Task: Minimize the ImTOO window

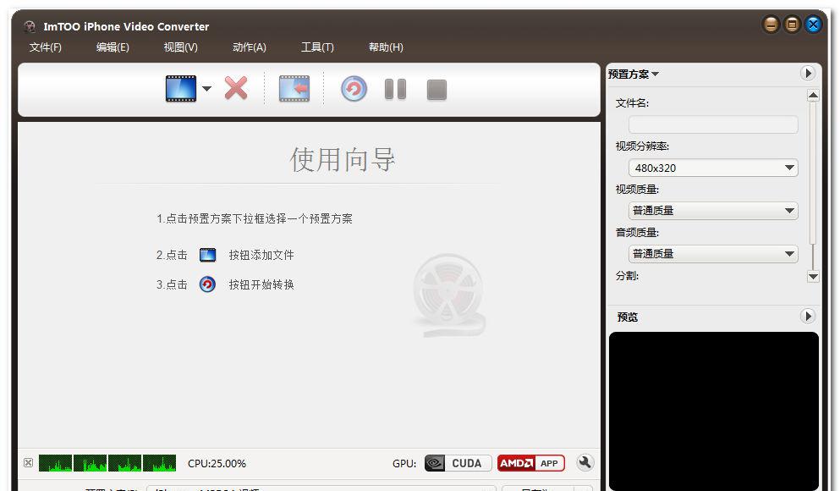Action: 771,24
